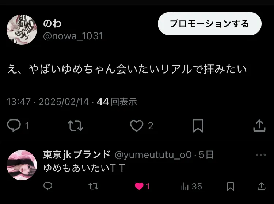View analytics bar icon showing 35
274x204 pixels.
tap(185, 186)
